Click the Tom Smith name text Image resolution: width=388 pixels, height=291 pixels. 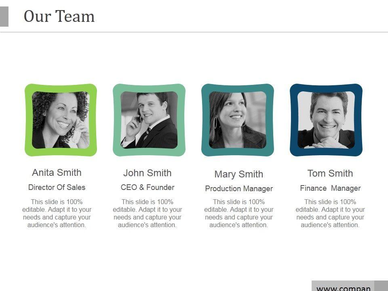pos(330,173)
